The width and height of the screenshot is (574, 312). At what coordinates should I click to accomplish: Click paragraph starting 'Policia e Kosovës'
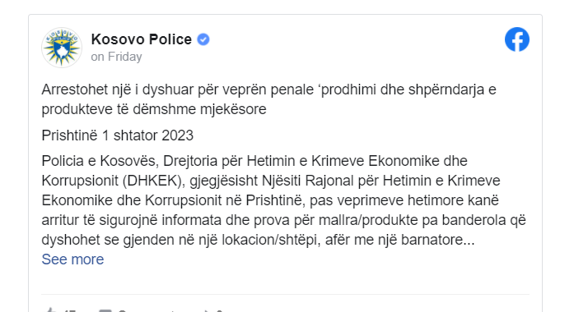283,200
